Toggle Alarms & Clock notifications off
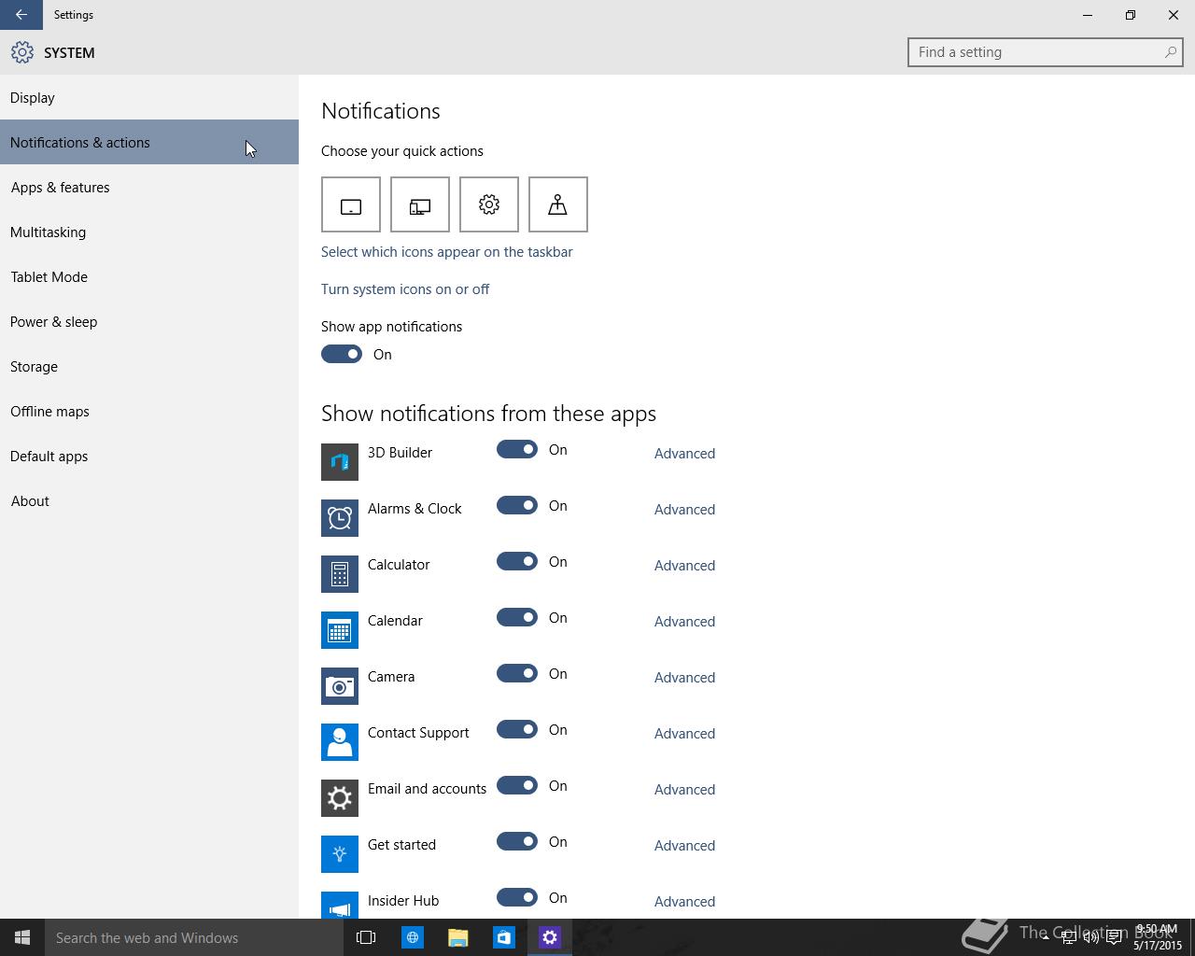Screen dimensions: 1195x956 click(517, 505)
